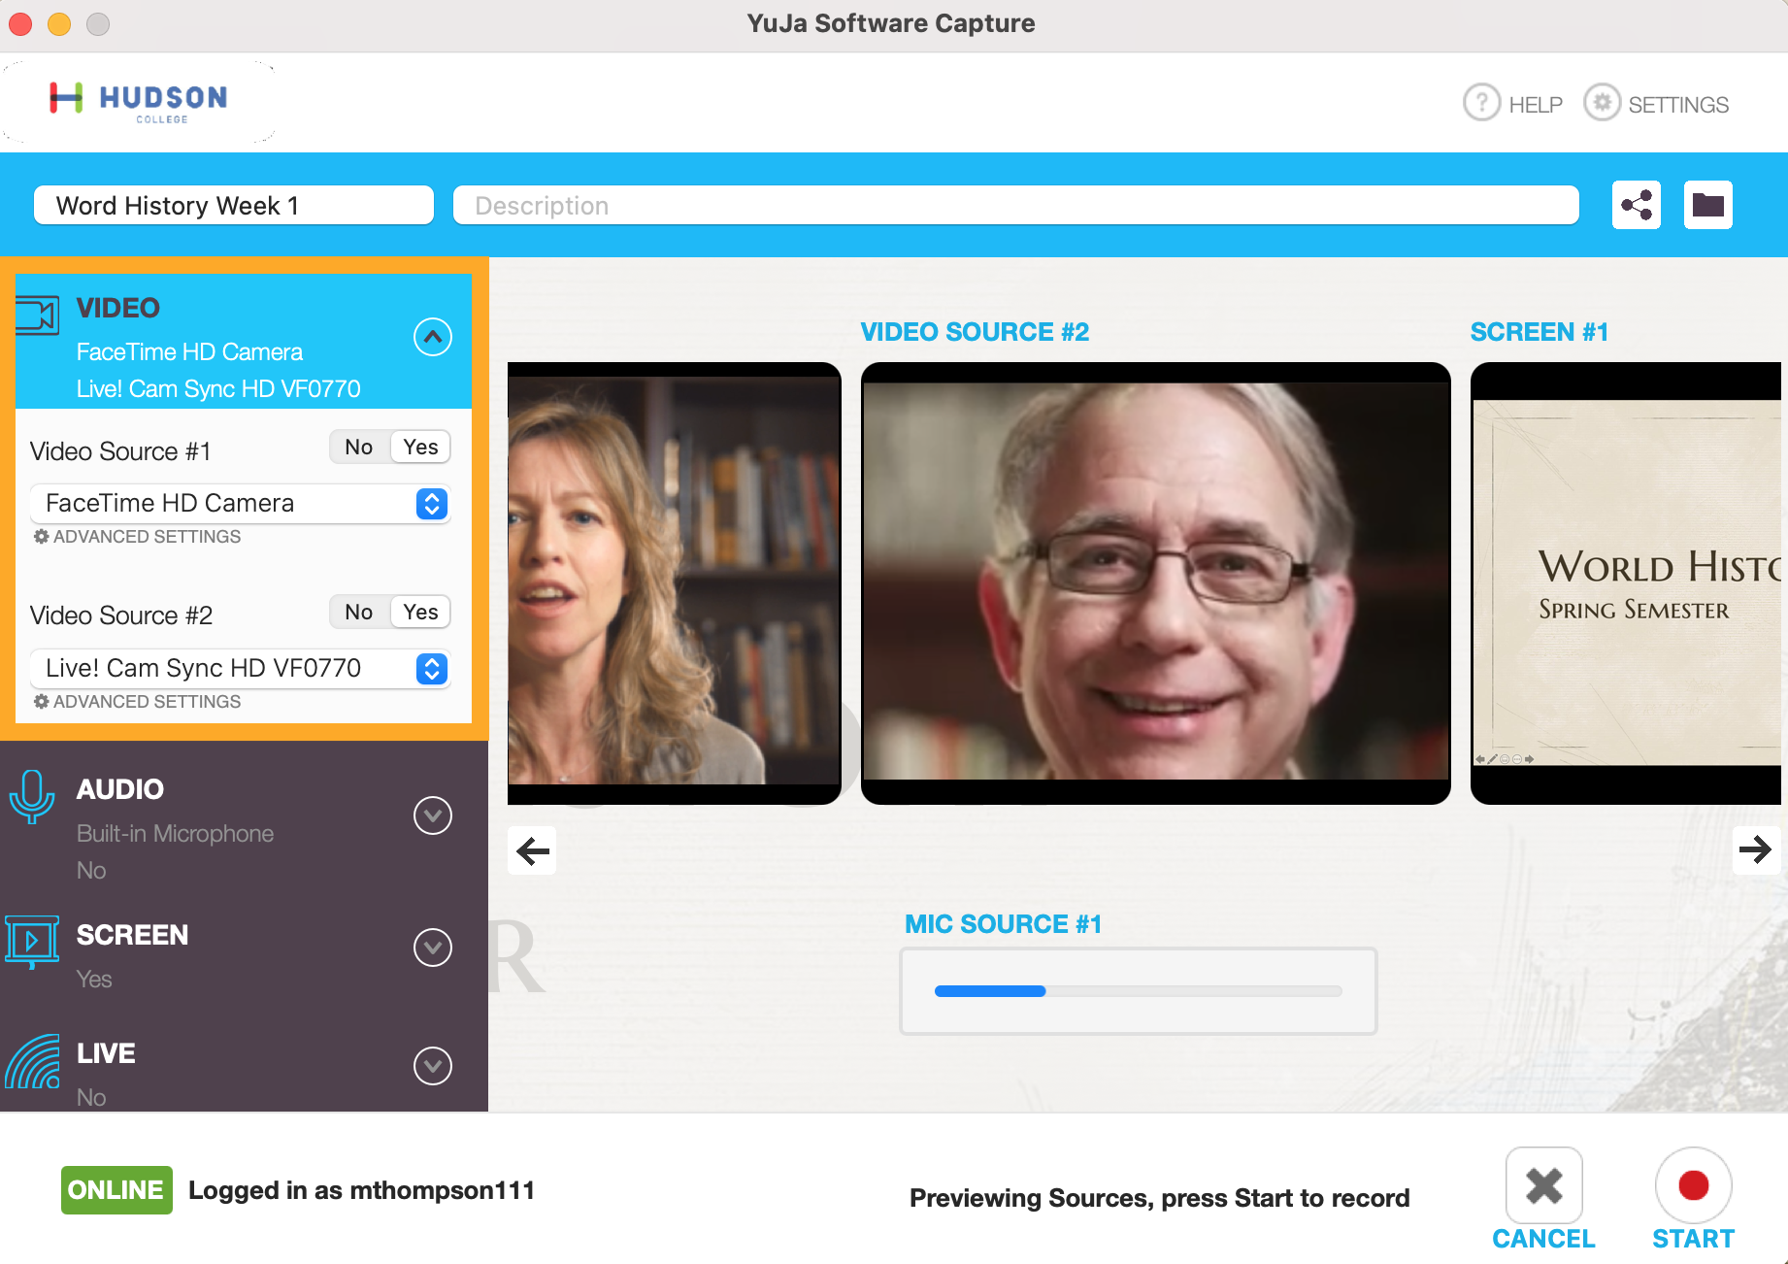
Task: Click the VIDEO section header
Action: pos(118,308)
